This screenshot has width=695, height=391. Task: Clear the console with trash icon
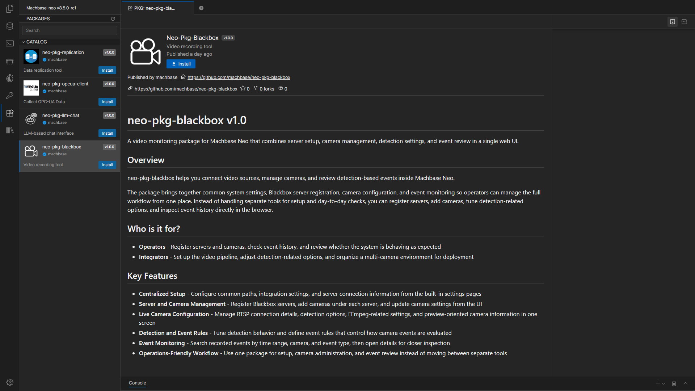674,383
